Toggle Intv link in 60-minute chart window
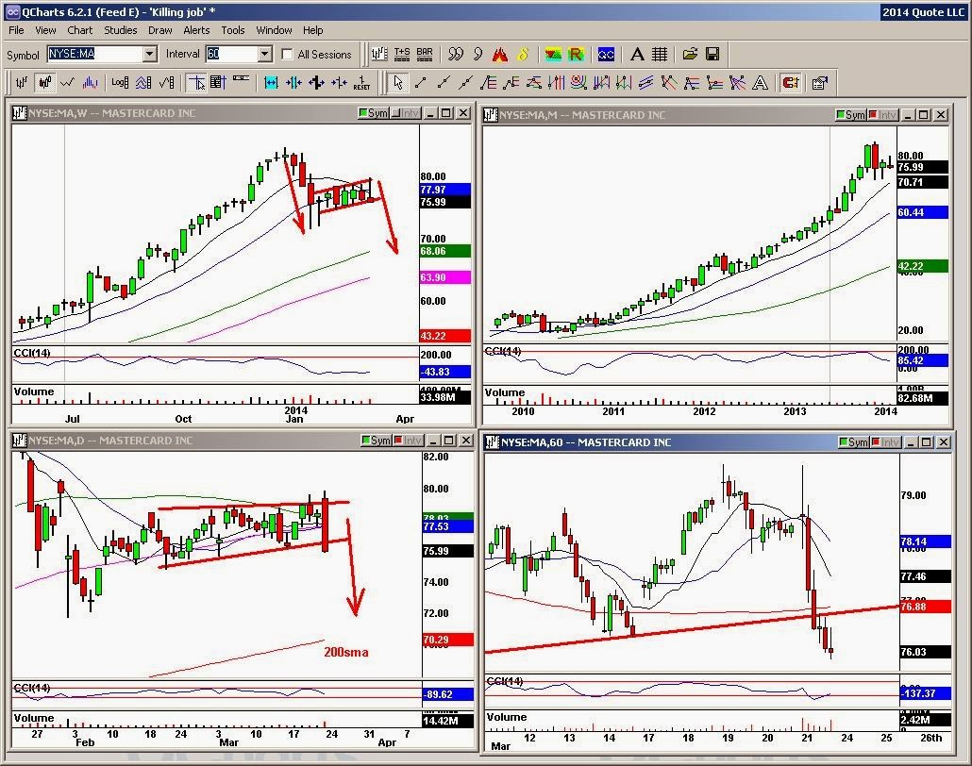Screen dimensions: 972x766 tap(886, 441)
